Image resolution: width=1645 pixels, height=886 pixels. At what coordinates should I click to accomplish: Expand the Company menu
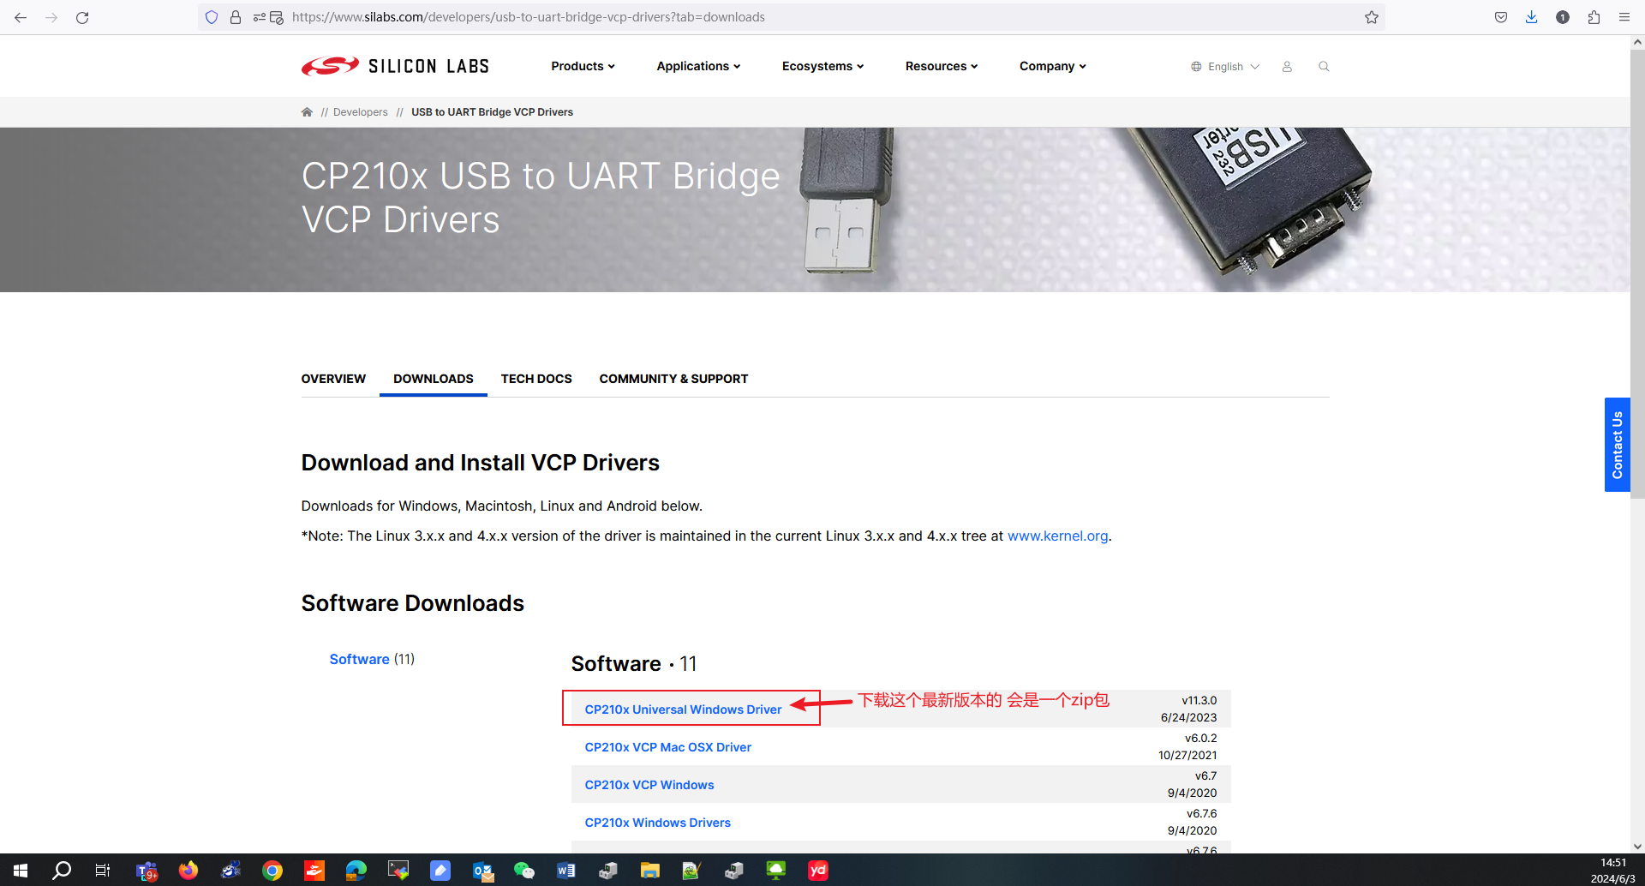point(1052,66)
